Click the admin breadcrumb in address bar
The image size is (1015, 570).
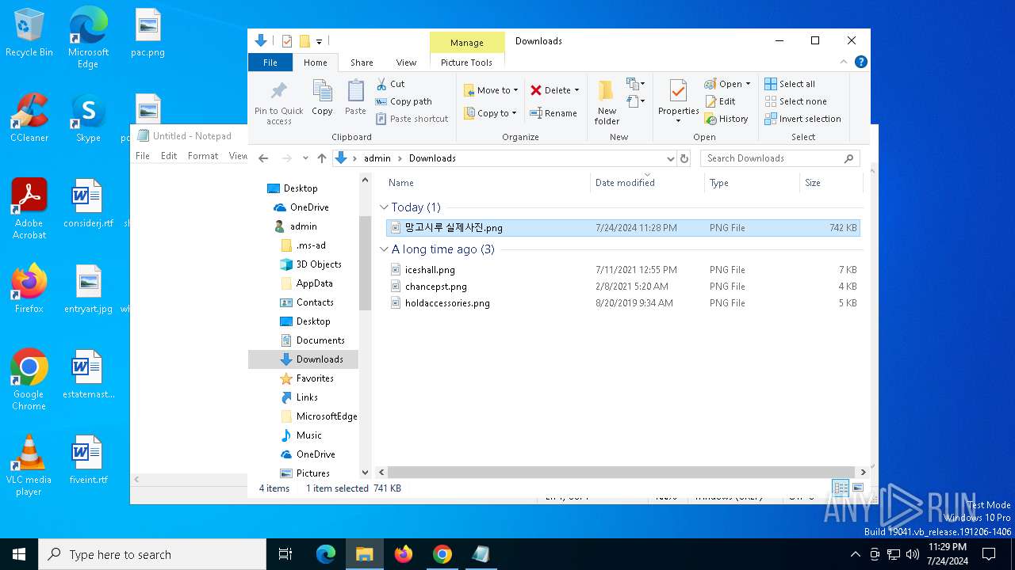[x=377, y=158]
